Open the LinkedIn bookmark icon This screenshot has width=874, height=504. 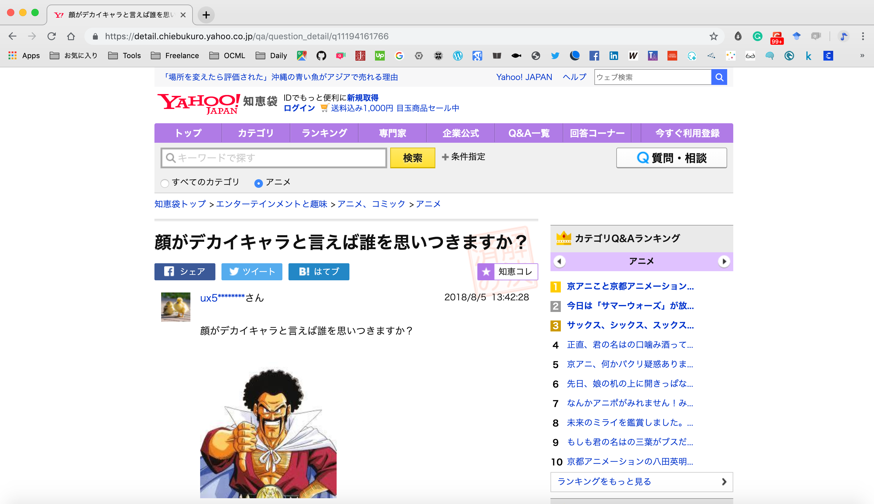pyautogui.click(x=614, y=55)
